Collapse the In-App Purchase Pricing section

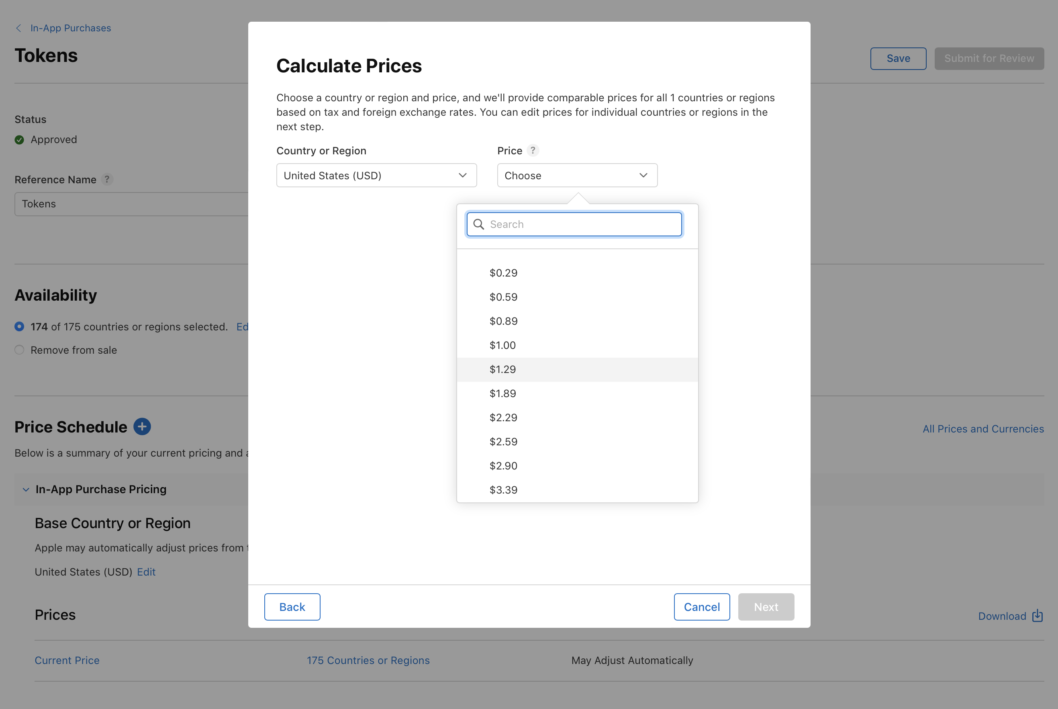(x=26, y=489)
